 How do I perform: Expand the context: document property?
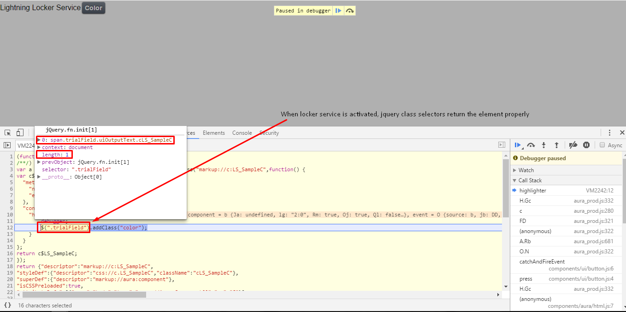point(39,147)
